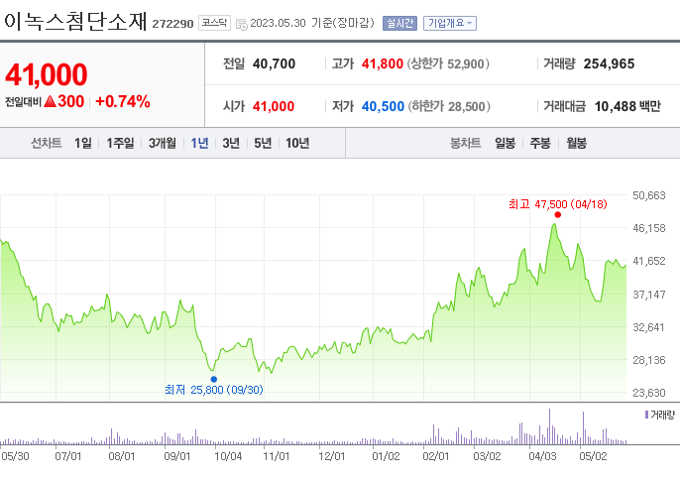Click the 거래대금 10,488 백만 value
The width and height of the screenshot is (680, 479).
tap(627, 106)
